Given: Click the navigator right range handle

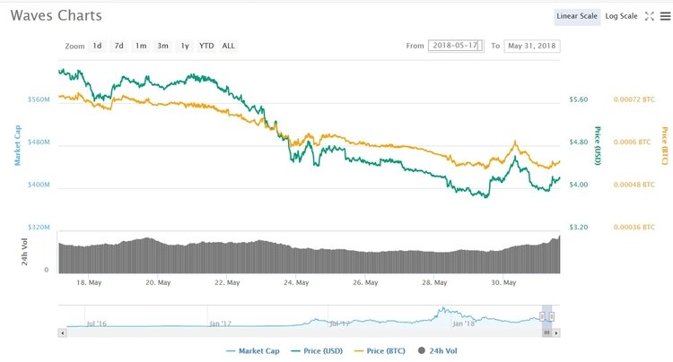Looking at the screenshot, I should click(552, 316).
